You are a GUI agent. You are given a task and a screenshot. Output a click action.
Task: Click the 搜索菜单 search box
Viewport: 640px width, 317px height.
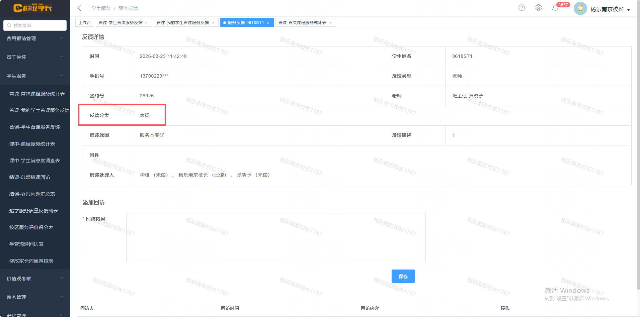35,25
